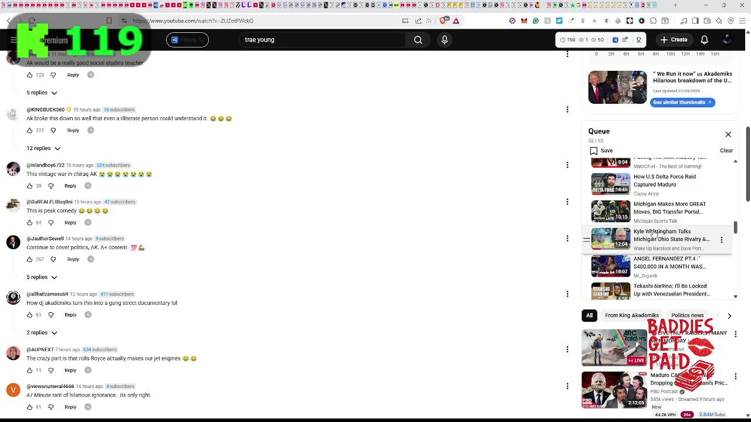Click queue list scroll-up arrow
The width and height of the screenshot is (751, 422).
pyautogui.click(x=736, y=161)
